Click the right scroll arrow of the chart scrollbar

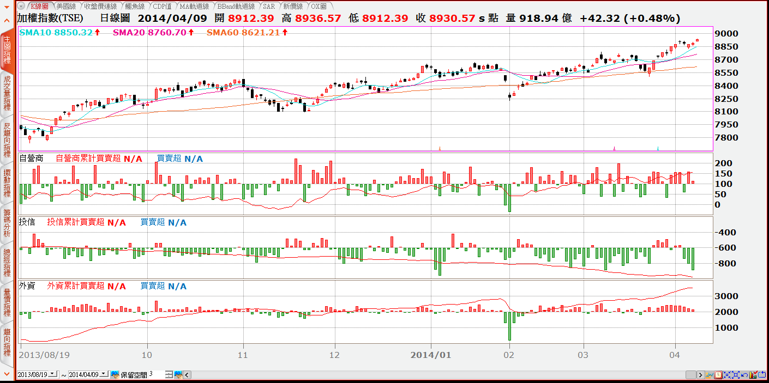[x=701, y=375]
